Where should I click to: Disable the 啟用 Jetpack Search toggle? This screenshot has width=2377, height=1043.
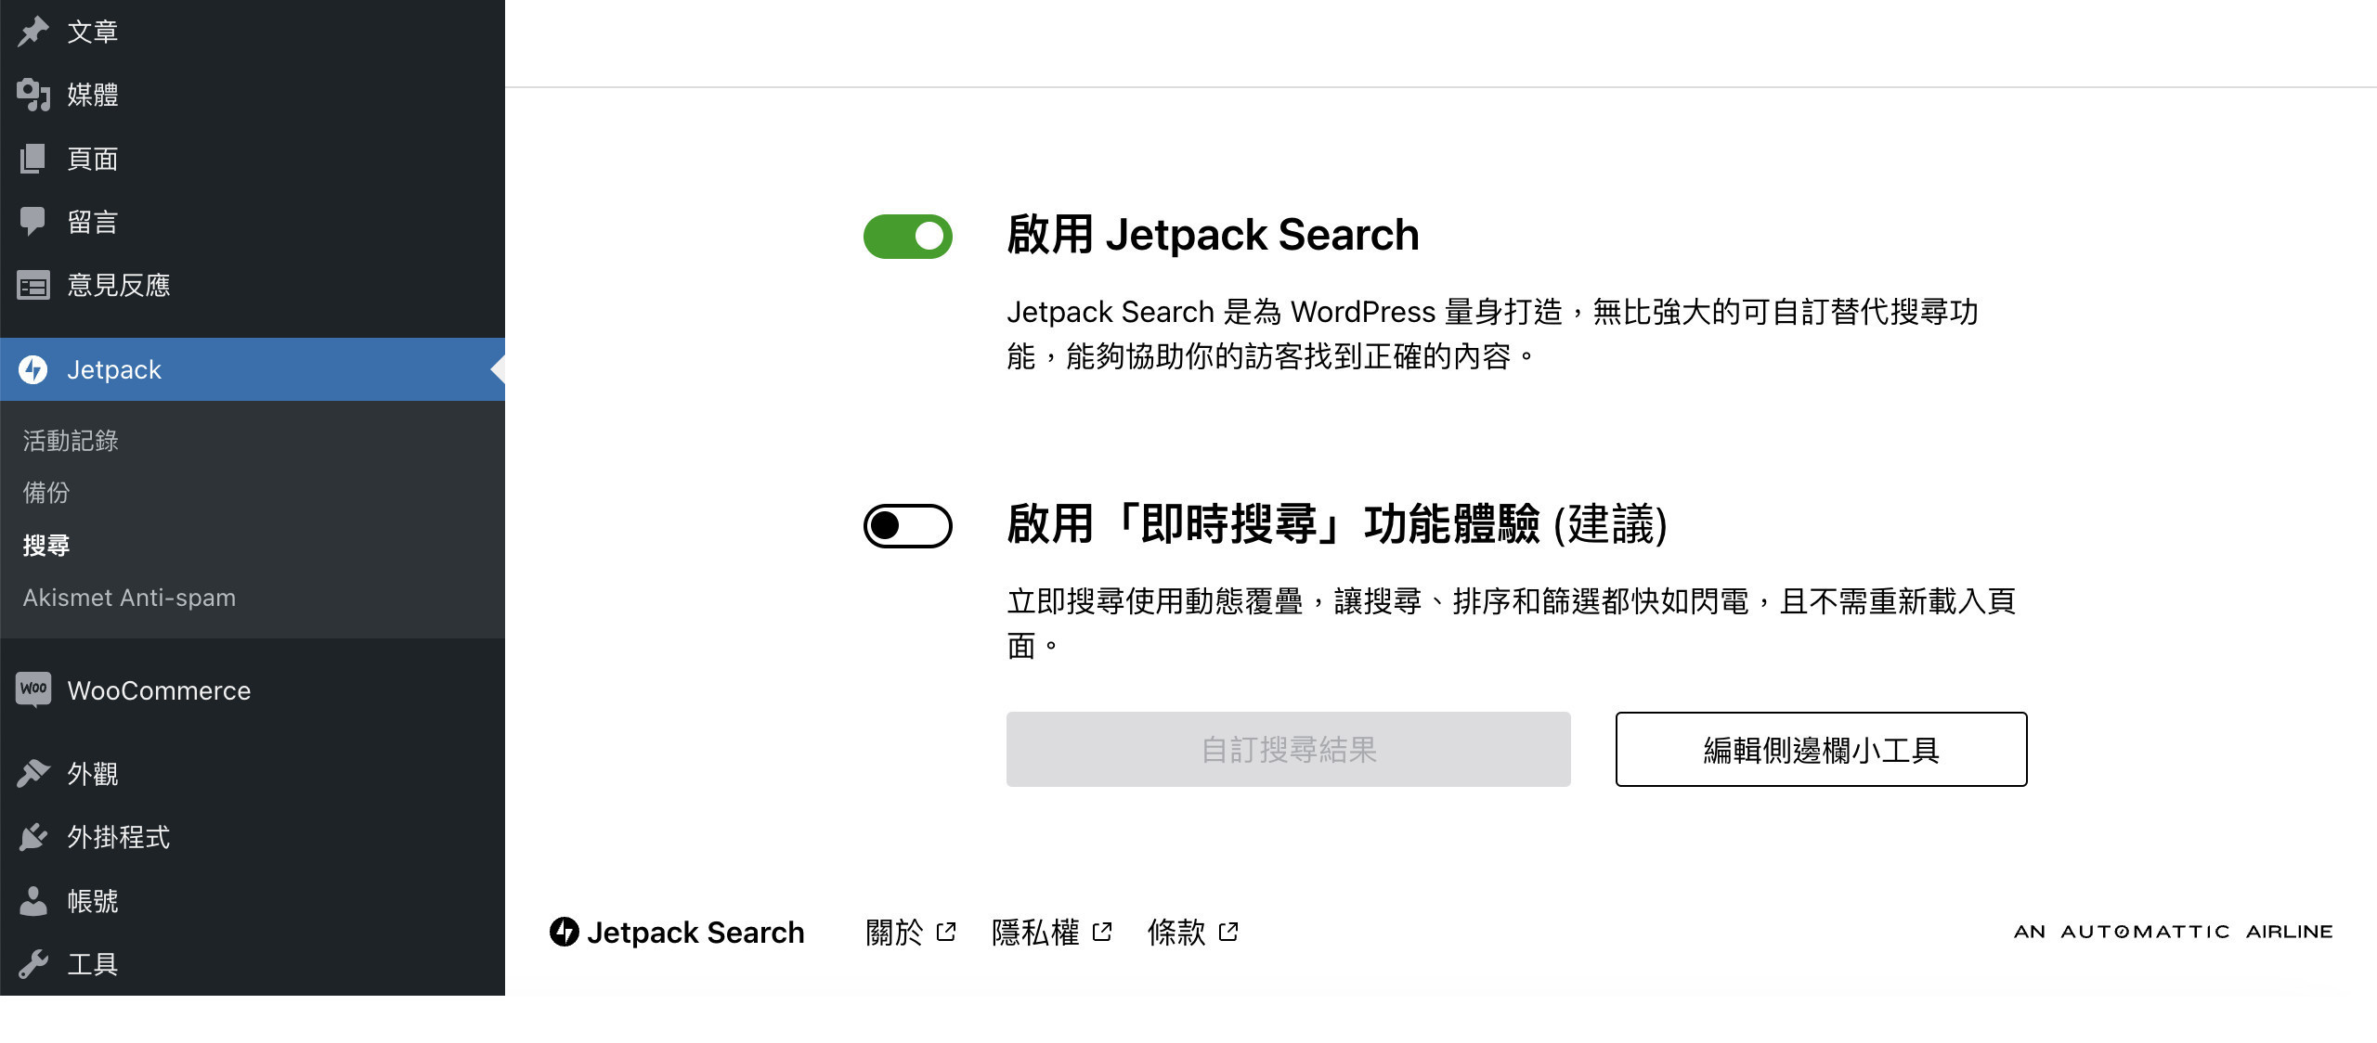(x=908, y=237)
